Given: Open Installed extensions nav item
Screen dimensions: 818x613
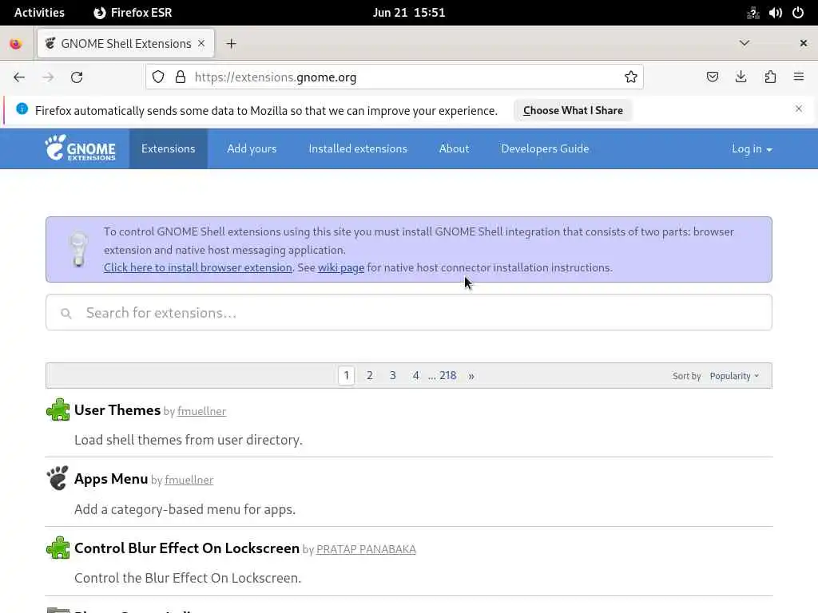Looking at the screenshot, I should tap(358, 148).
